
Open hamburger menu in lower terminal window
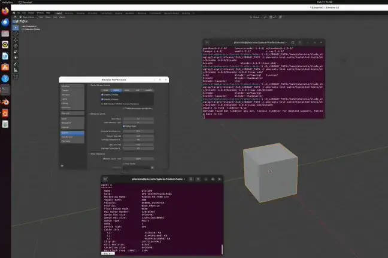[198, 179]
